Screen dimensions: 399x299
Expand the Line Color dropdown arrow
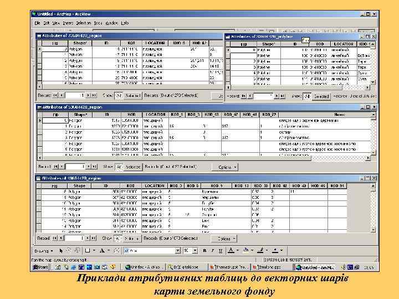coord(267,251)
